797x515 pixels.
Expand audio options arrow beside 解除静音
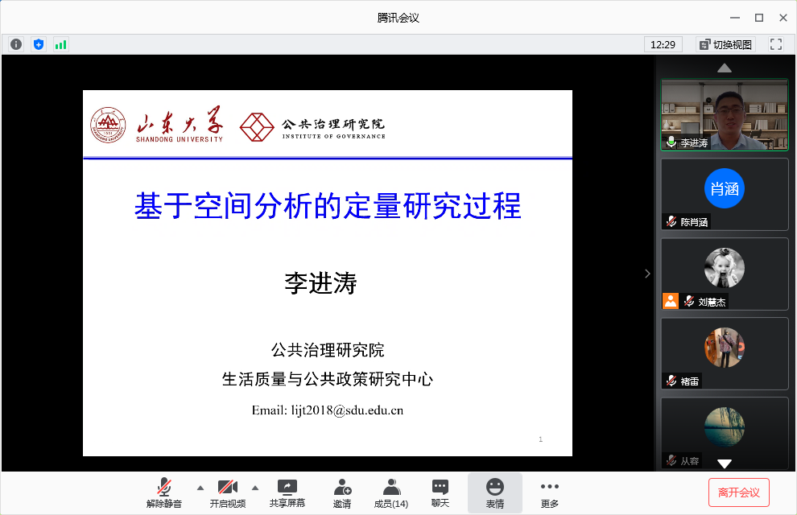[200, 487]
